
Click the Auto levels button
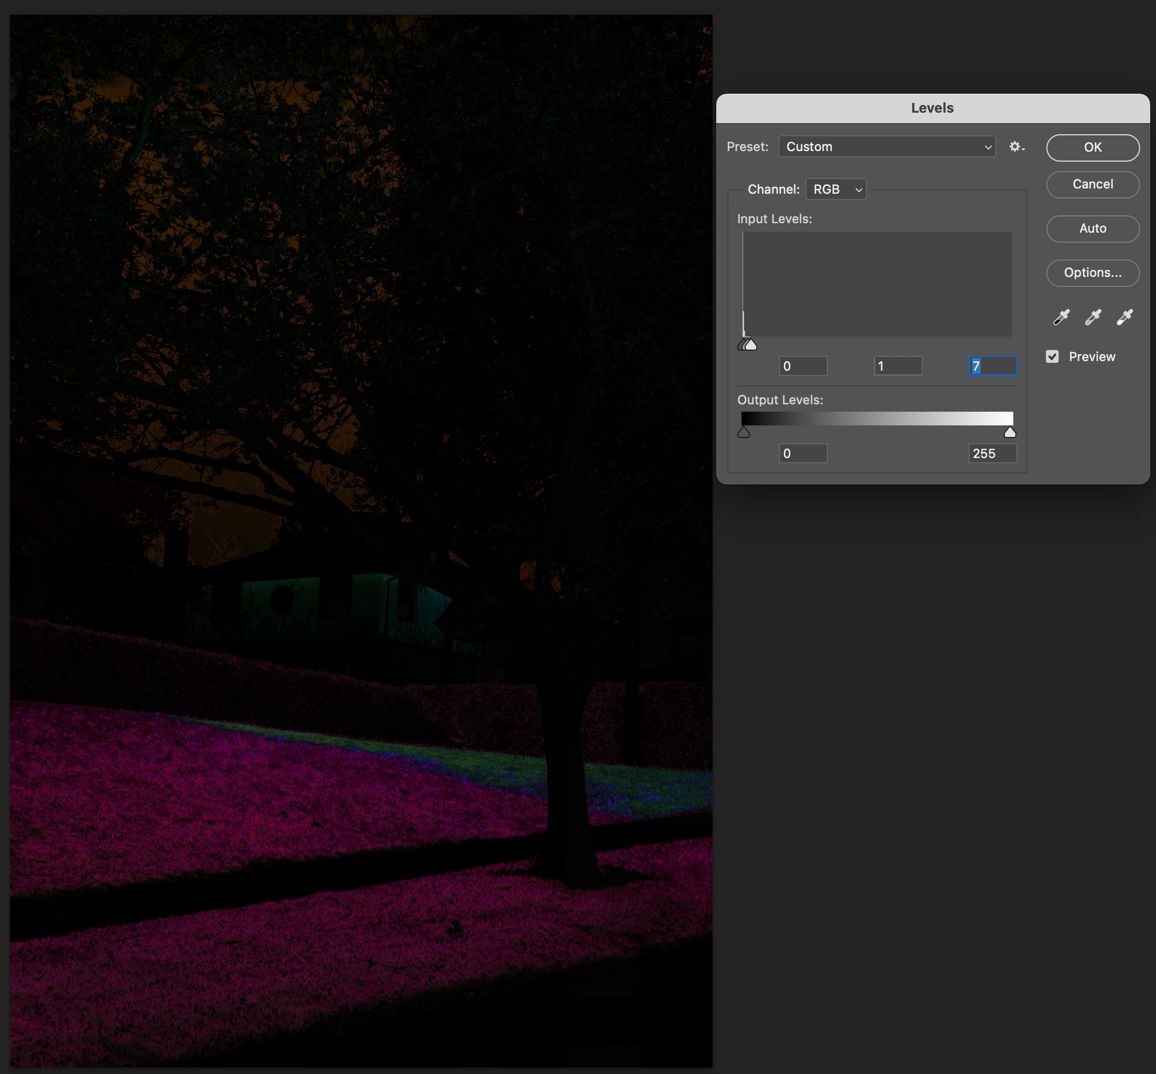(1092, 228)
